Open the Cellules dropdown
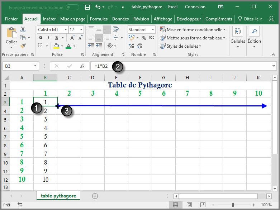The image size is (280, 210). 238,37
